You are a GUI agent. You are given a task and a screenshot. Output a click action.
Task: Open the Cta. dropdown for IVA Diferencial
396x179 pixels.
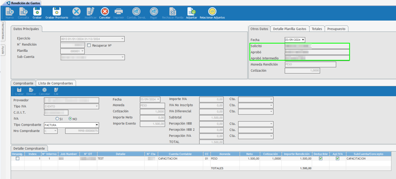(x=271, y=112)
